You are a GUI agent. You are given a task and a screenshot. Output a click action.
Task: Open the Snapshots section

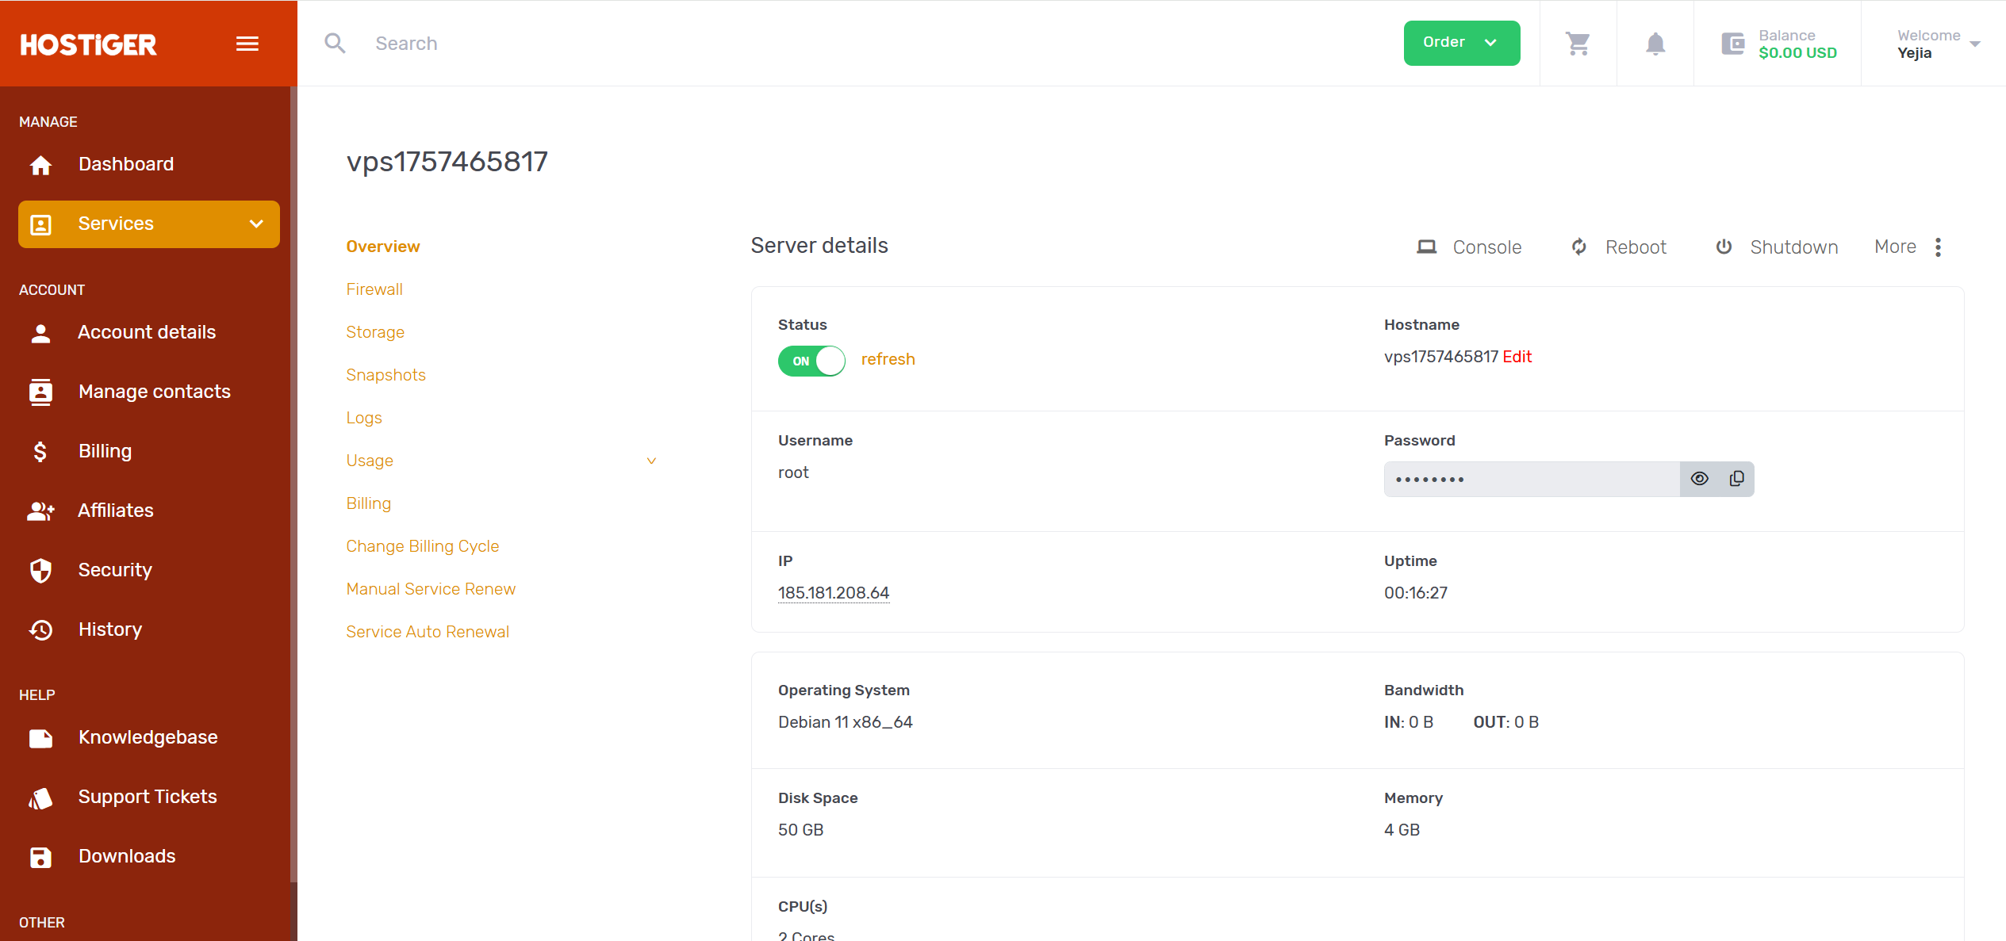pyautogui.click(x=385, y=375)
